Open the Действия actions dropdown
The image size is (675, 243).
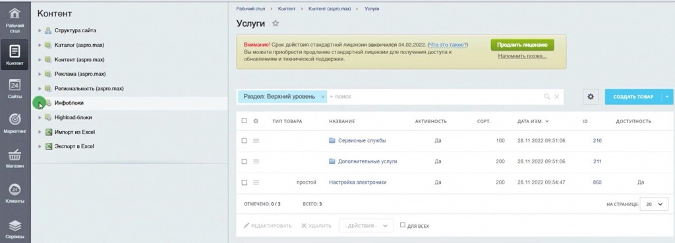tap(366, 225)
